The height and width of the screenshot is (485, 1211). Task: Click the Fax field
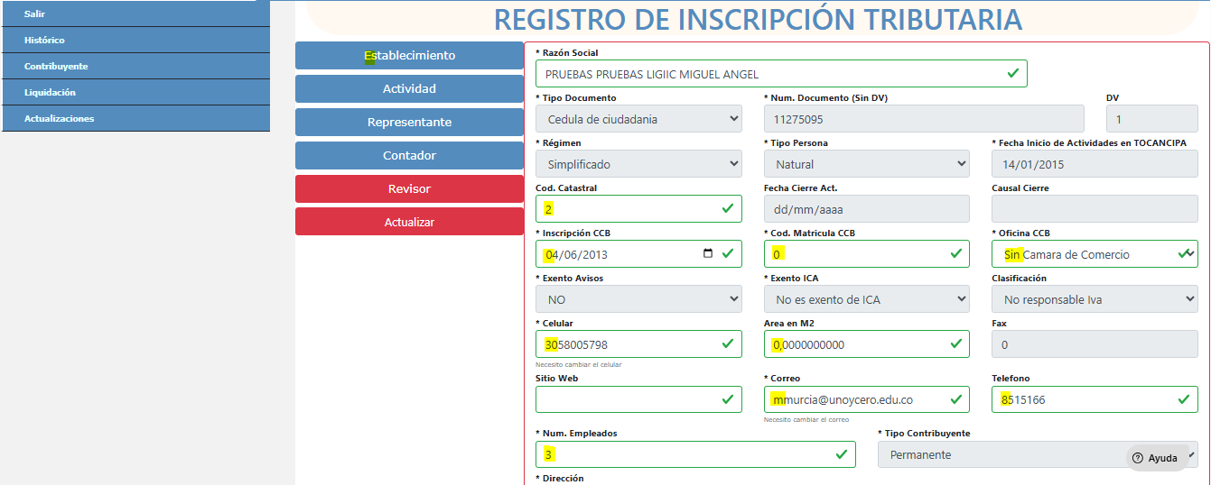(x=1095, y=344)
